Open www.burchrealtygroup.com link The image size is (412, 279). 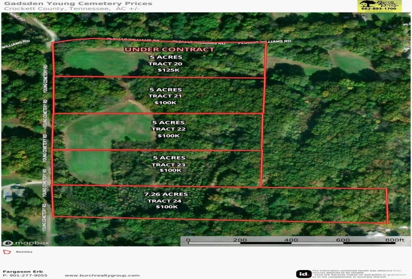click(102, 276)
